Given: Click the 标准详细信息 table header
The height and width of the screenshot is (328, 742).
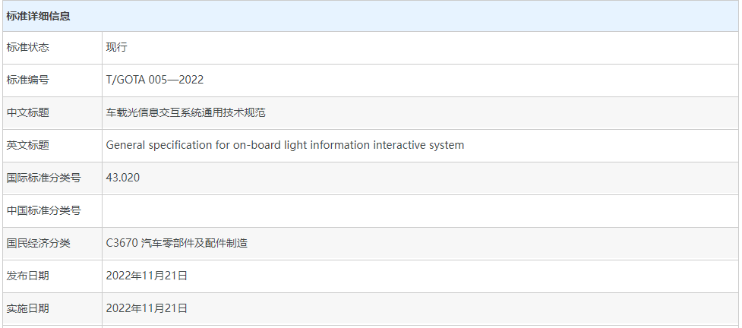Looking at the screenshot, I should point(39,16).
